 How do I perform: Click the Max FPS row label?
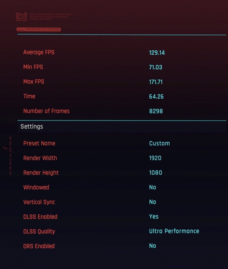pos(34,81)
